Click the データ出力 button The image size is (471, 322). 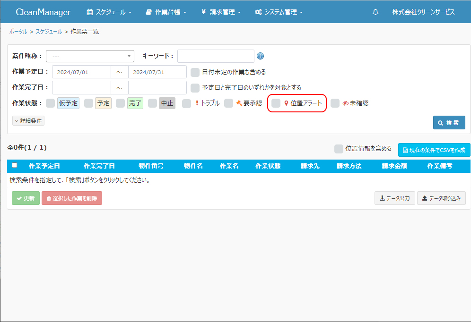(x=394, y=198)
